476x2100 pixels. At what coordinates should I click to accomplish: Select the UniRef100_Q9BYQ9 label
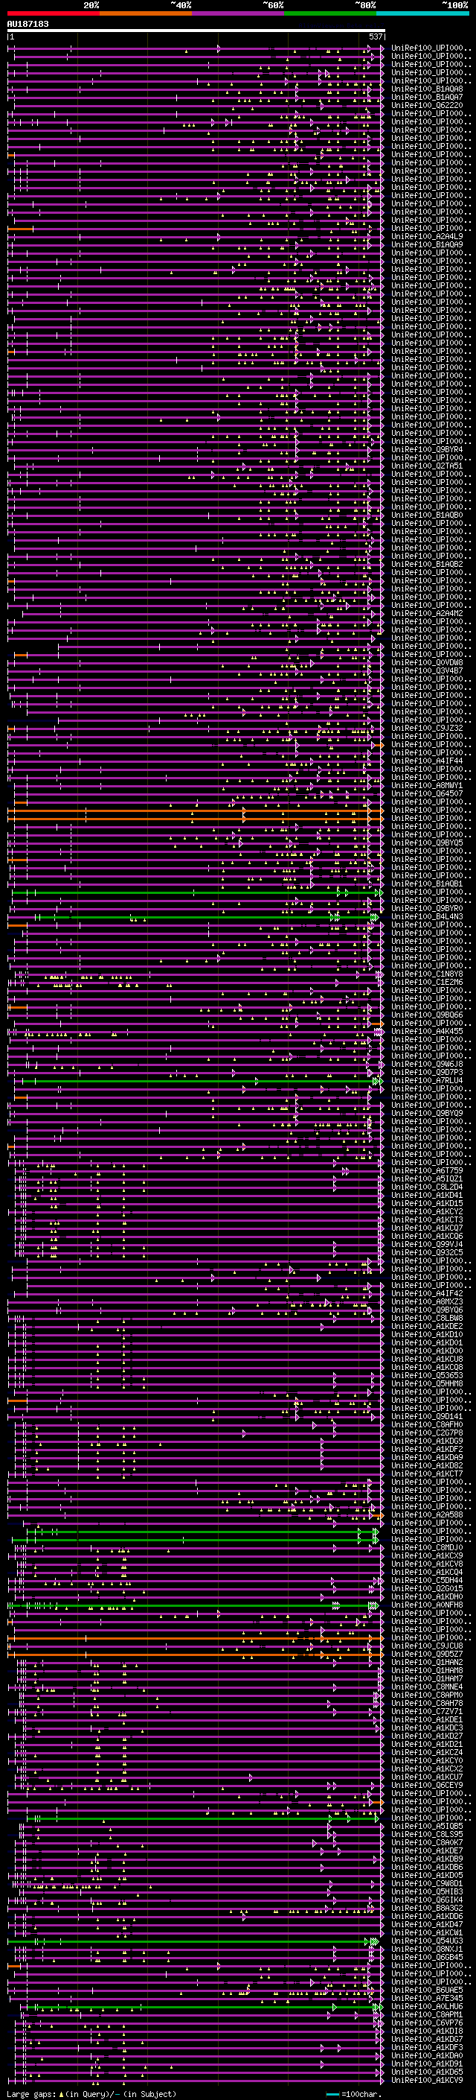coord(427,1114)
